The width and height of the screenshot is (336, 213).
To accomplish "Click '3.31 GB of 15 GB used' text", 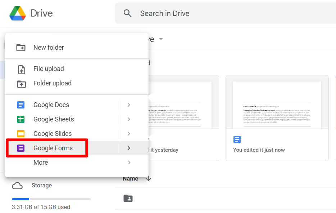I will [x=41, y=207].
